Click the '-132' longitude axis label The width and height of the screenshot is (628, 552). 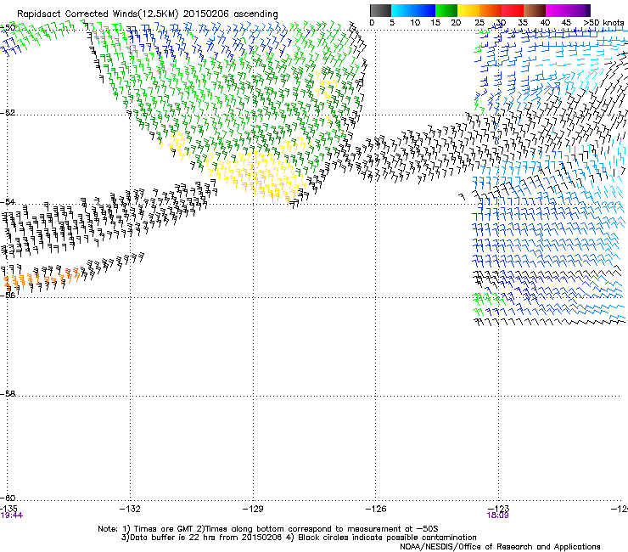point(130,509)
